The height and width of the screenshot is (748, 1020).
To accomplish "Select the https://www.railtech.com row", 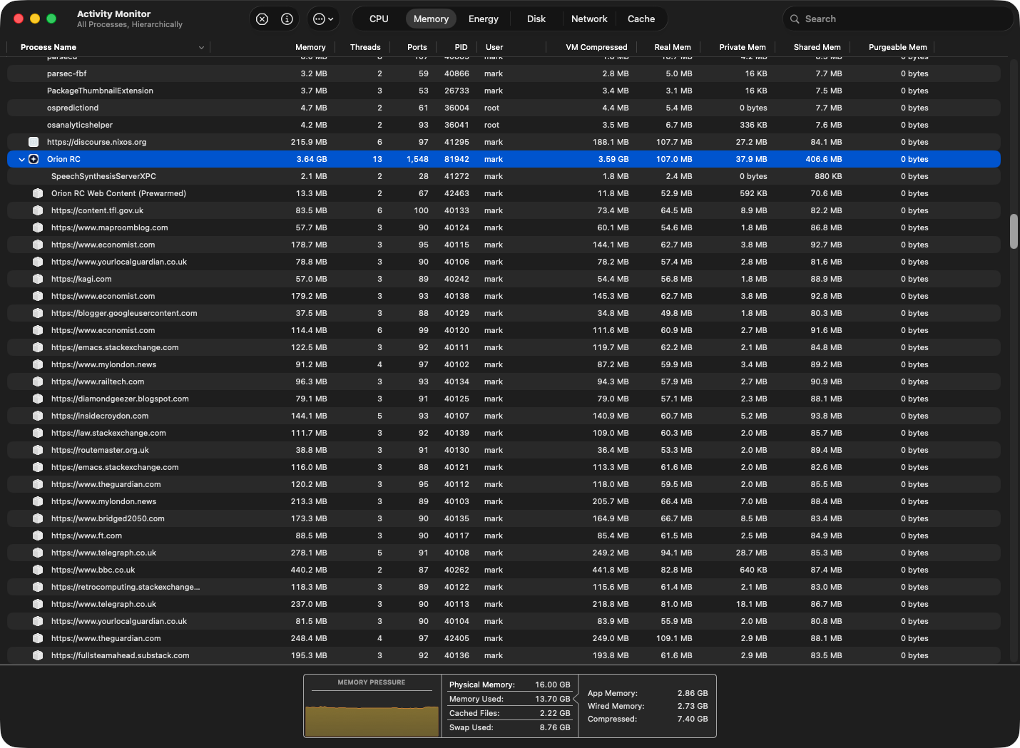I will click(x=504, y=381).
